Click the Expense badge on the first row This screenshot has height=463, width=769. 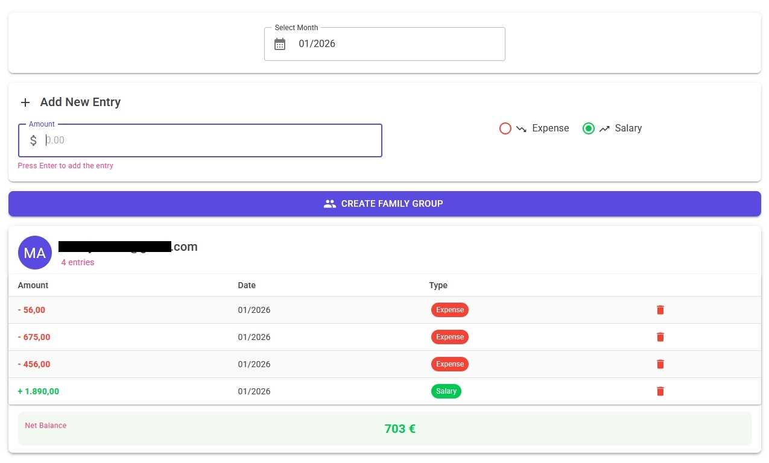point(449,310)
